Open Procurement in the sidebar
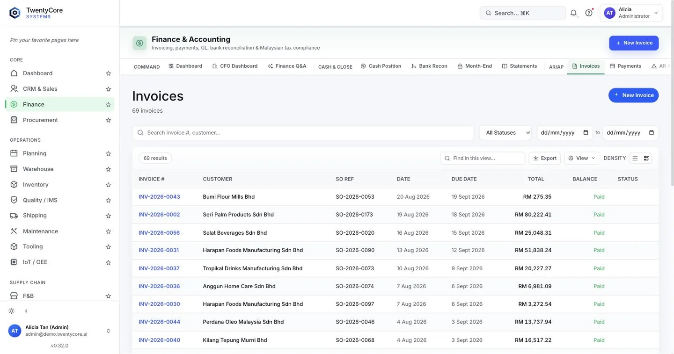Image resolution: width=674 pixels, height=354 pixels. pos(59,120)
